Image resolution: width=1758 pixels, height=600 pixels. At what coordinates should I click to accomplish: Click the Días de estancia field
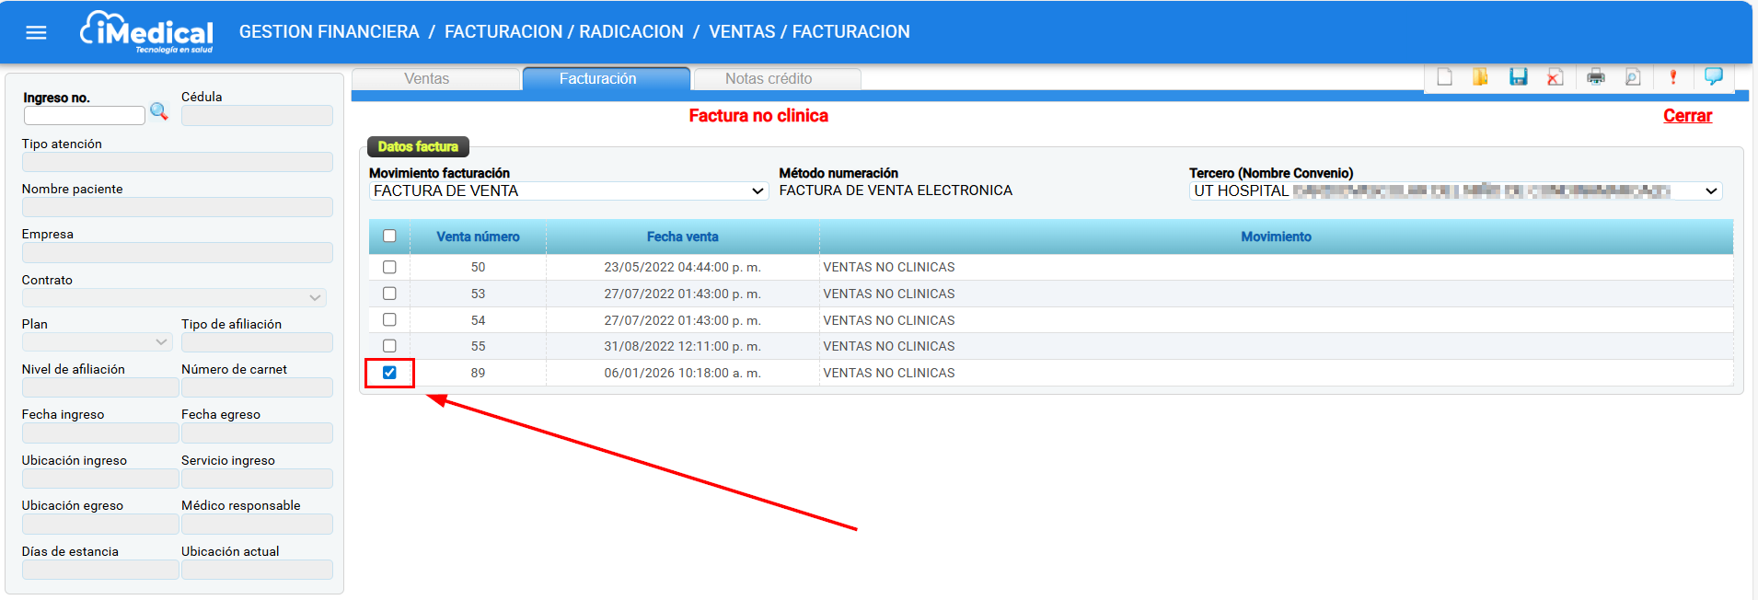pos(100,570)
